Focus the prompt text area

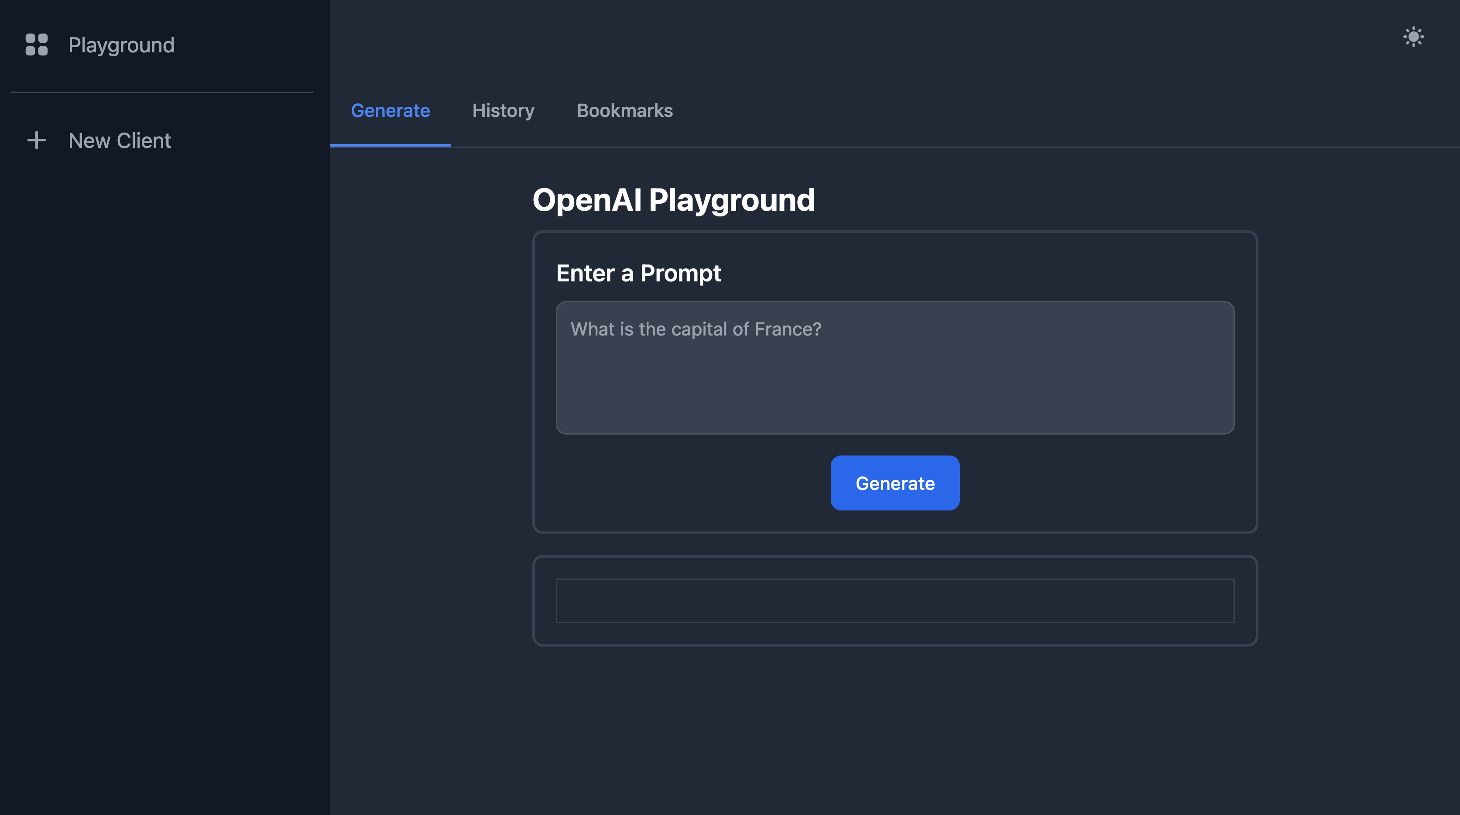tap(895, 368)
